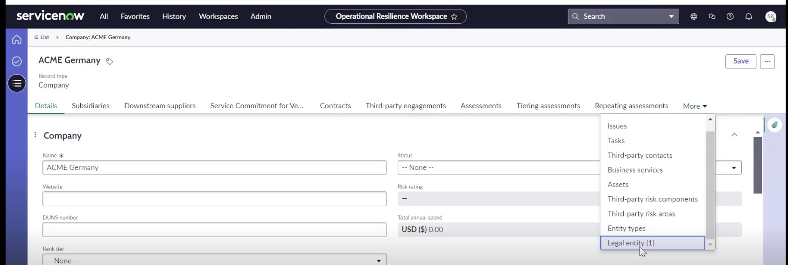Switch to the Subsidiaries tab
This screenshot has width=788, height=265.
(91, 106)
